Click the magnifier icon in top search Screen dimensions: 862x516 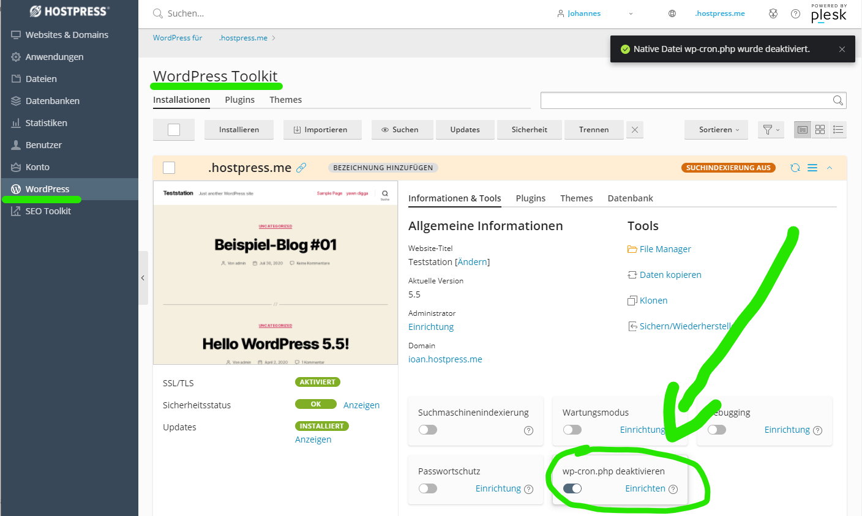[x=158, y=13]
